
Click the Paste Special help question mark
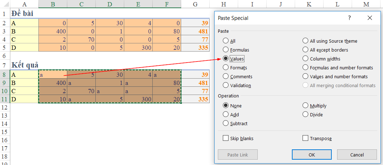click(x=350, y=18)
